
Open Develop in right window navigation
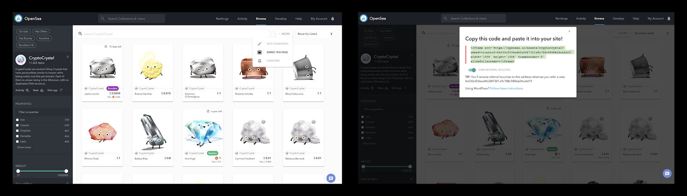(618, 18)
